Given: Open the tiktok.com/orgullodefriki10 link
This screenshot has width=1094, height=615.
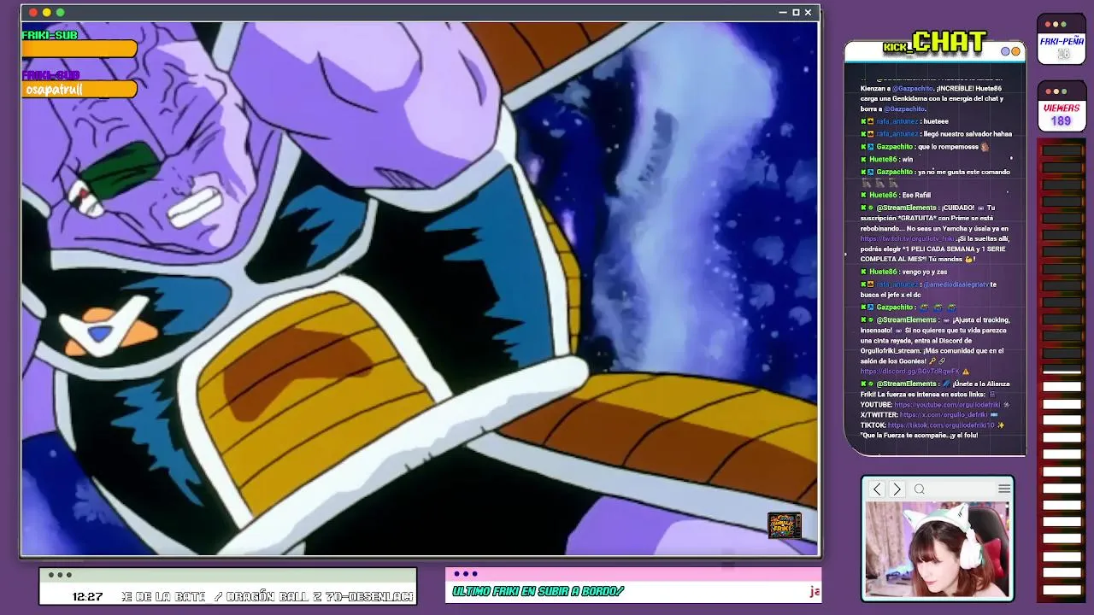Looking at the screenshot, I should pyautogui.click(x=941, y=425).
